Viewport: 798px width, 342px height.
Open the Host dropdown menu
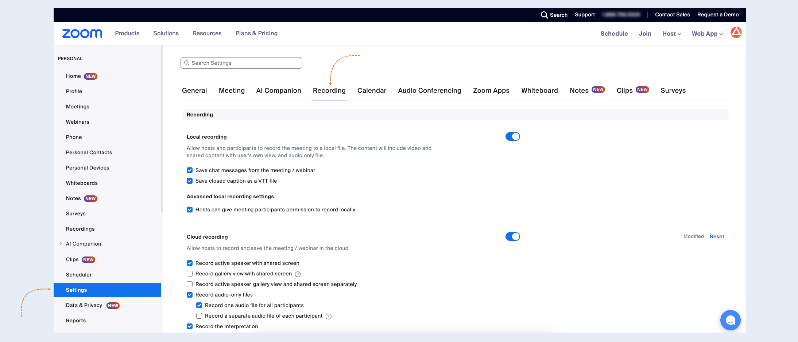(671, 33)
